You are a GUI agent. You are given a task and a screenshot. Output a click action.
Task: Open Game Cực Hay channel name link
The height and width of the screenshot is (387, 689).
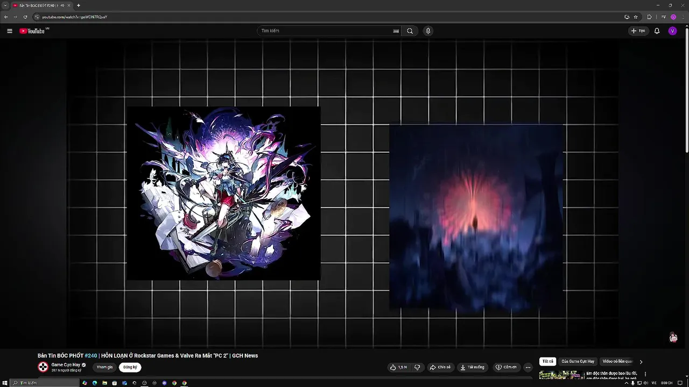pyautogui.click(x=66, y=364)
